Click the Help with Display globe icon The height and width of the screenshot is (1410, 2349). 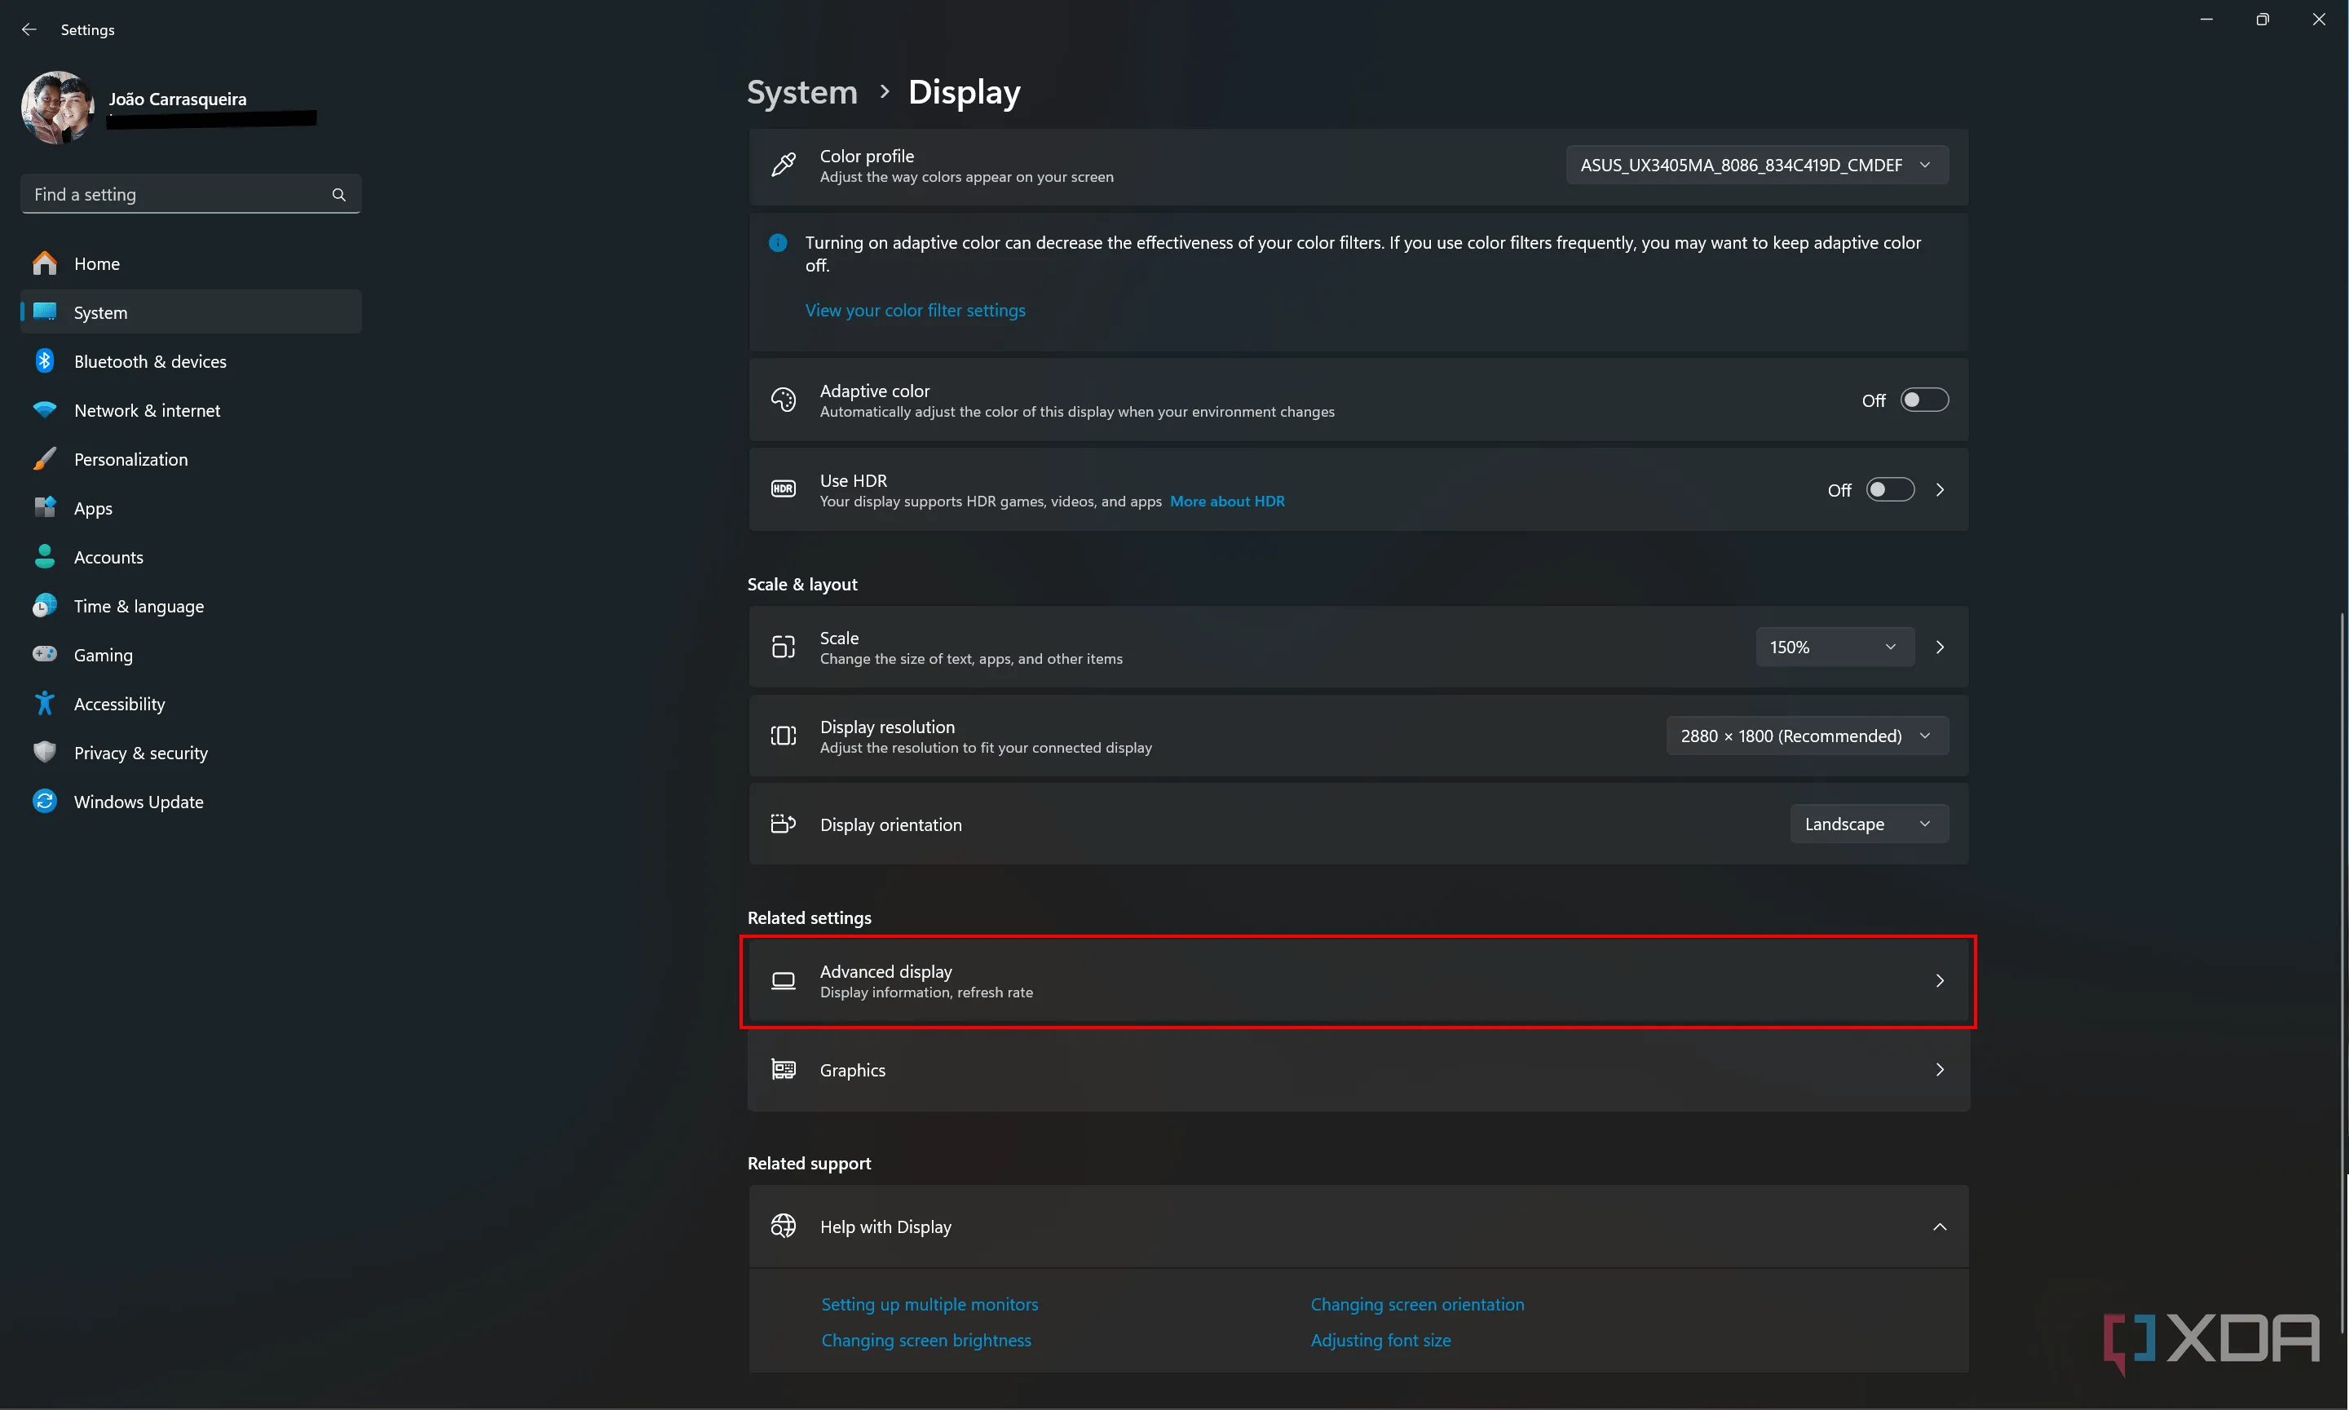pyautogui.click(x=783, y=1226)
